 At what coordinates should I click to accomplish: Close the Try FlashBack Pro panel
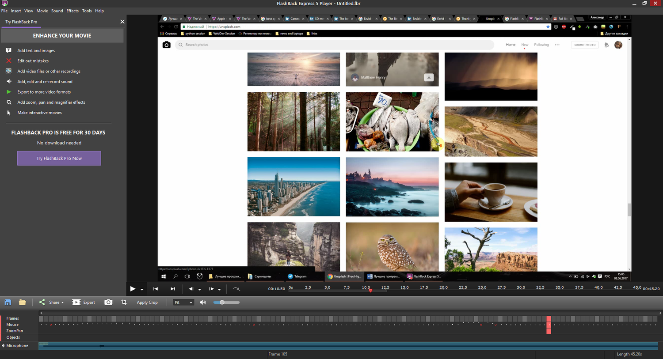point(122,22)
